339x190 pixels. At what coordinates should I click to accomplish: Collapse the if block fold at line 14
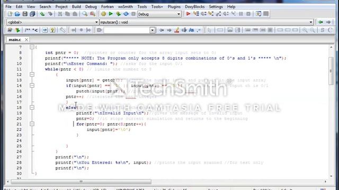pos(32,85)
